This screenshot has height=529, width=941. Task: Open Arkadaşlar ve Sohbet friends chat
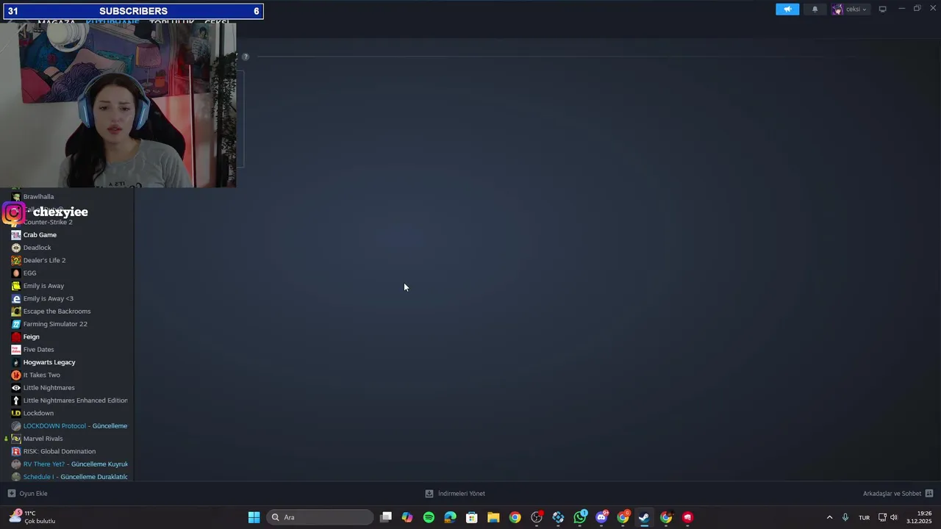coord(898,494)
